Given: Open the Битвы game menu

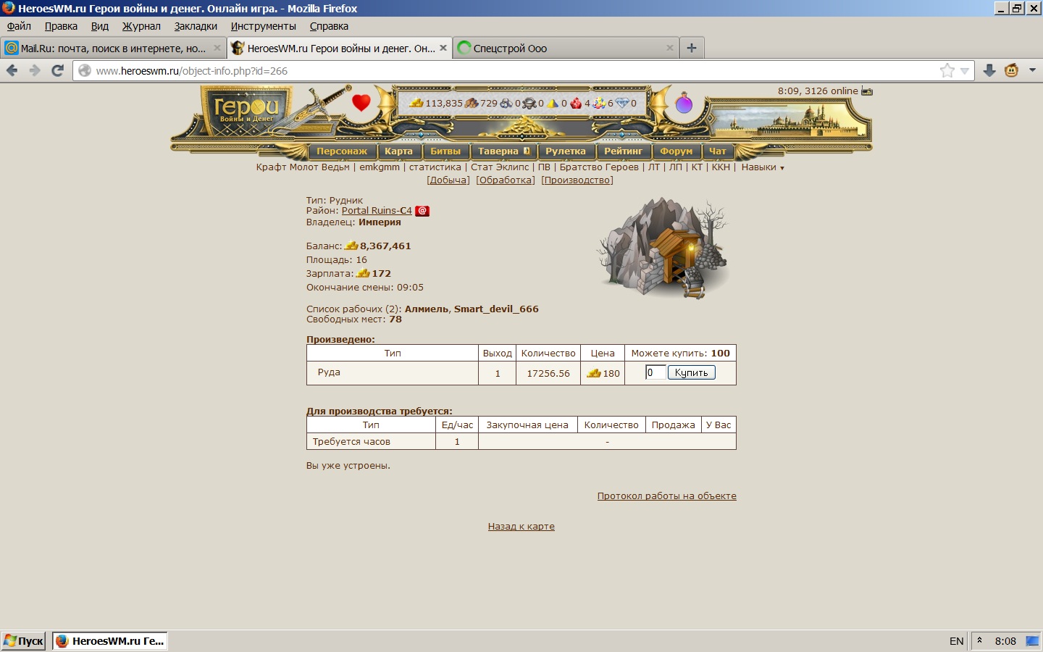Looking at the screenshot, I should click(x=445, y=151).
